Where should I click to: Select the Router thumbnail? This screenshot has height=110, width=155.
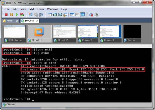click(132, 34)
